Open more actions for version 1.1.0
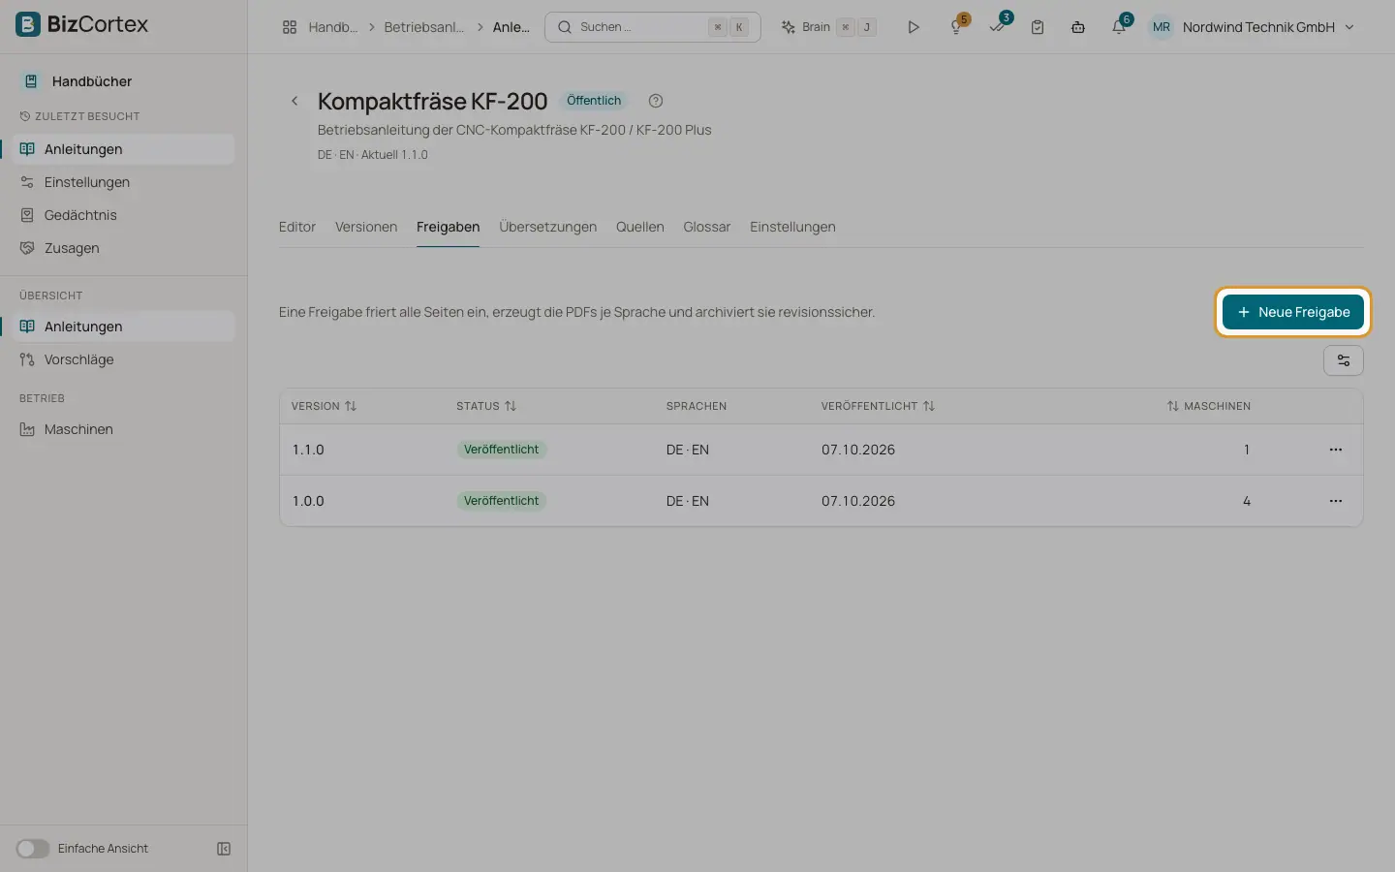Screen dimensions: 1395x872 (x=1336, y=450)
